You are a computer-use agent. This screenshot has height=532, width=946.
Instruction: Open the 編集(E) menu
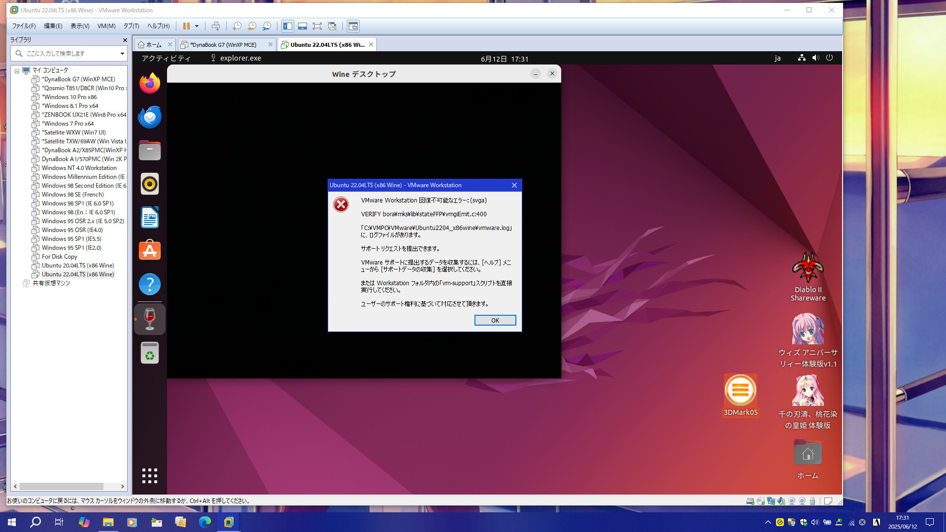pyautogui.click(x=53, y=26)
